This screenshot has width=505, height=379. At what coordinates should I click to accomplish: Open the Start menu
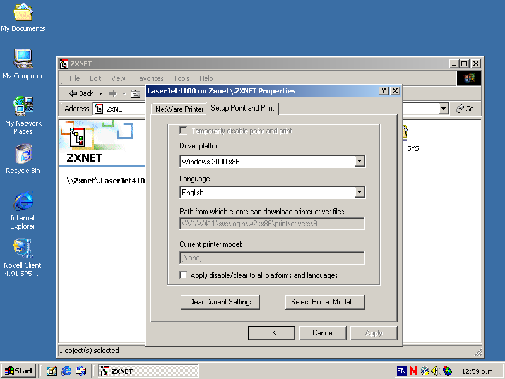pyautogui.click(x=18, y=371)
